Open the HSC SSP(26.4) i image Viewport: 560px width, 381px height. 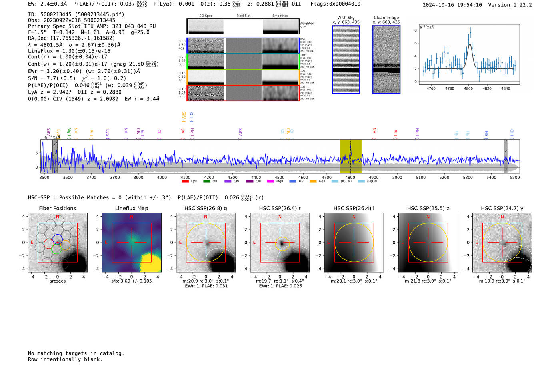354,243
